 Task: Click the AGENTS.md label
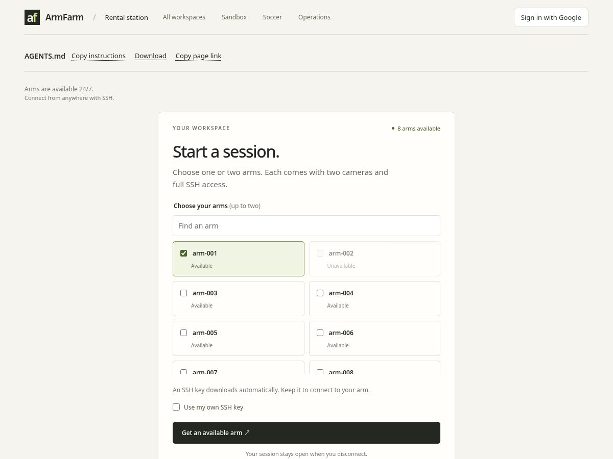[45, 56]
